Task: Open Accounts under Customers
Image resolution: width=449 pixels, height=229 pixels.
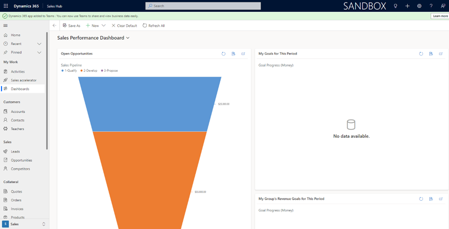Action: coord(18,112)
